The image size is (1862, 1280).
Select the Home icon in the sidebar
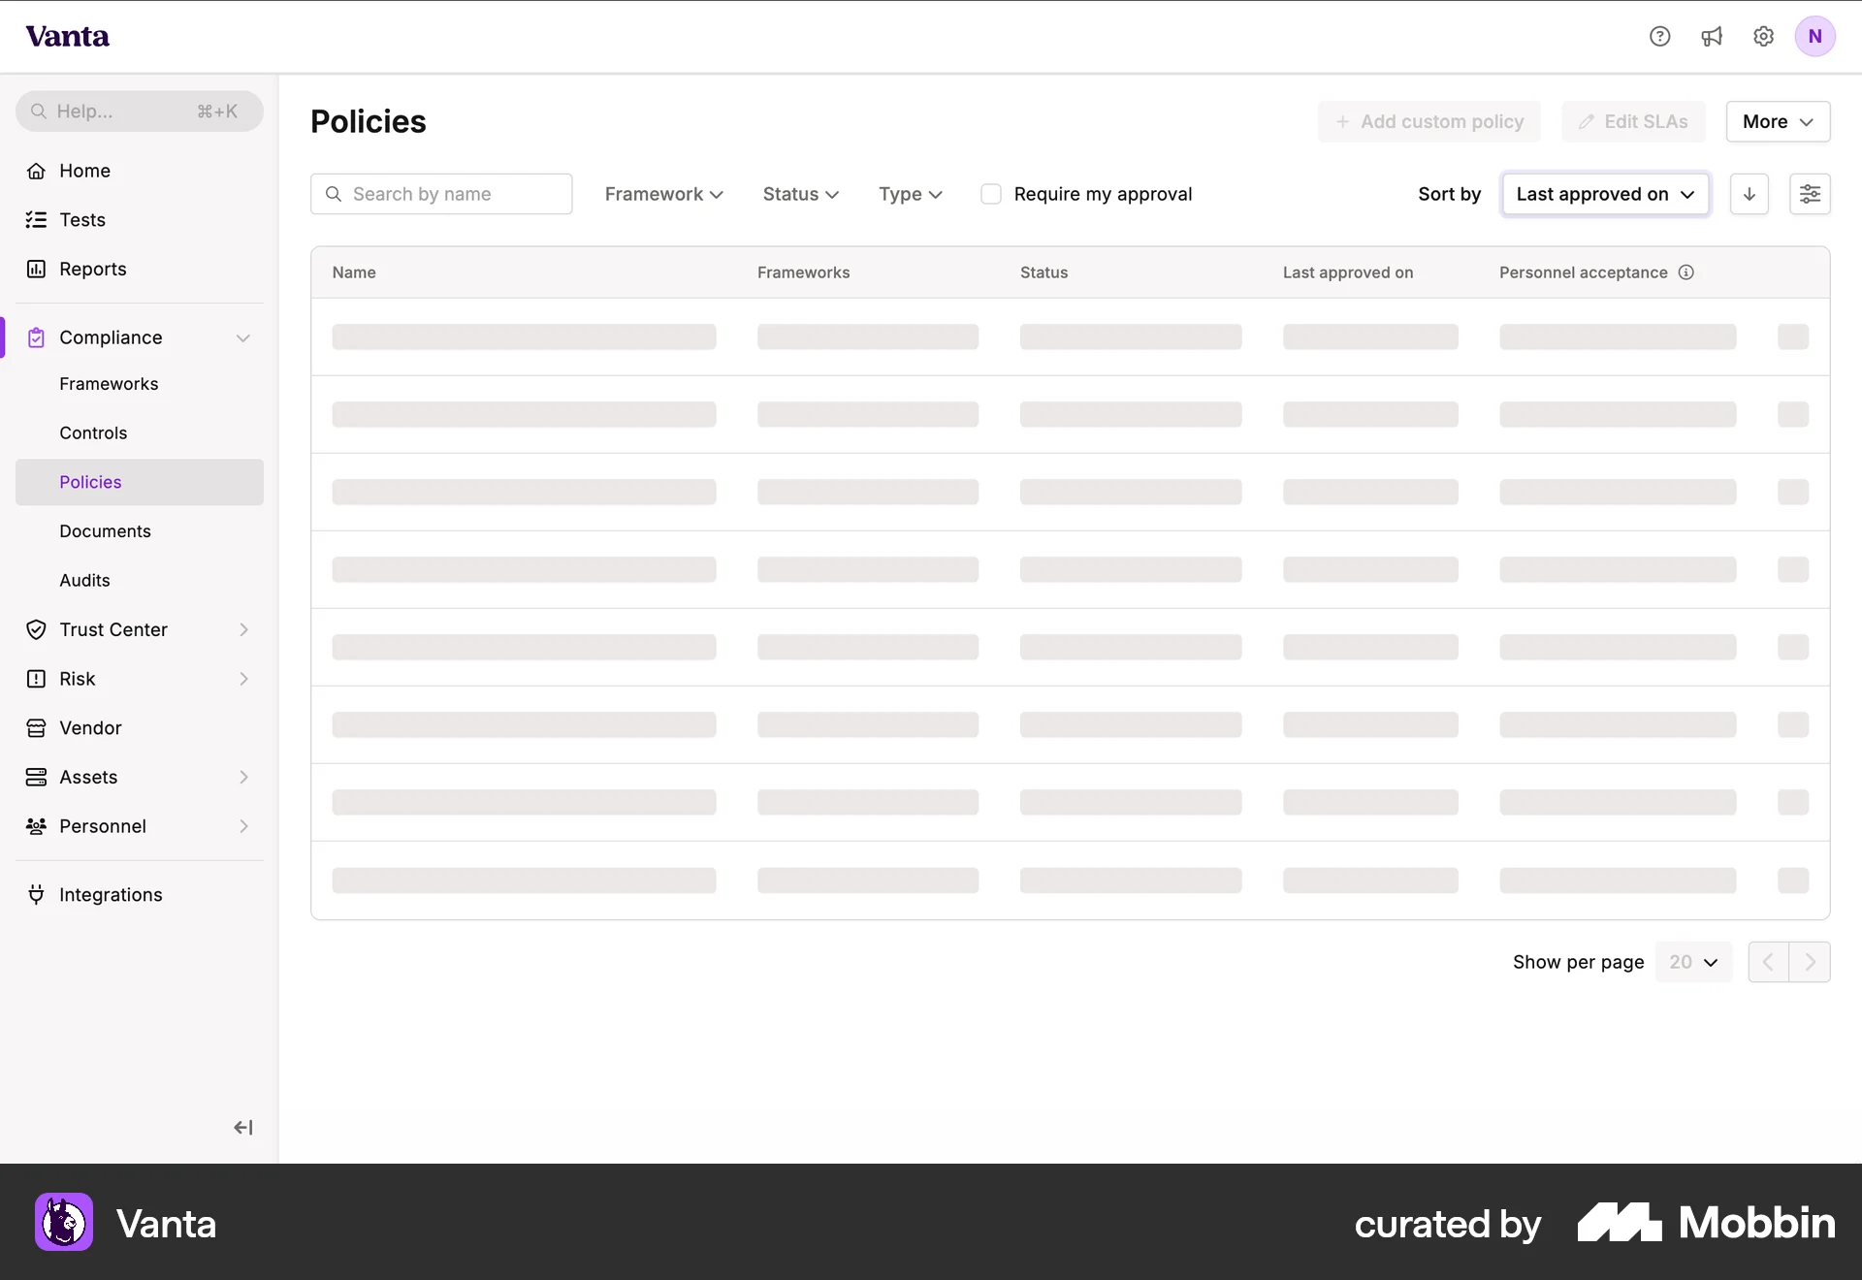pos(36,171)
